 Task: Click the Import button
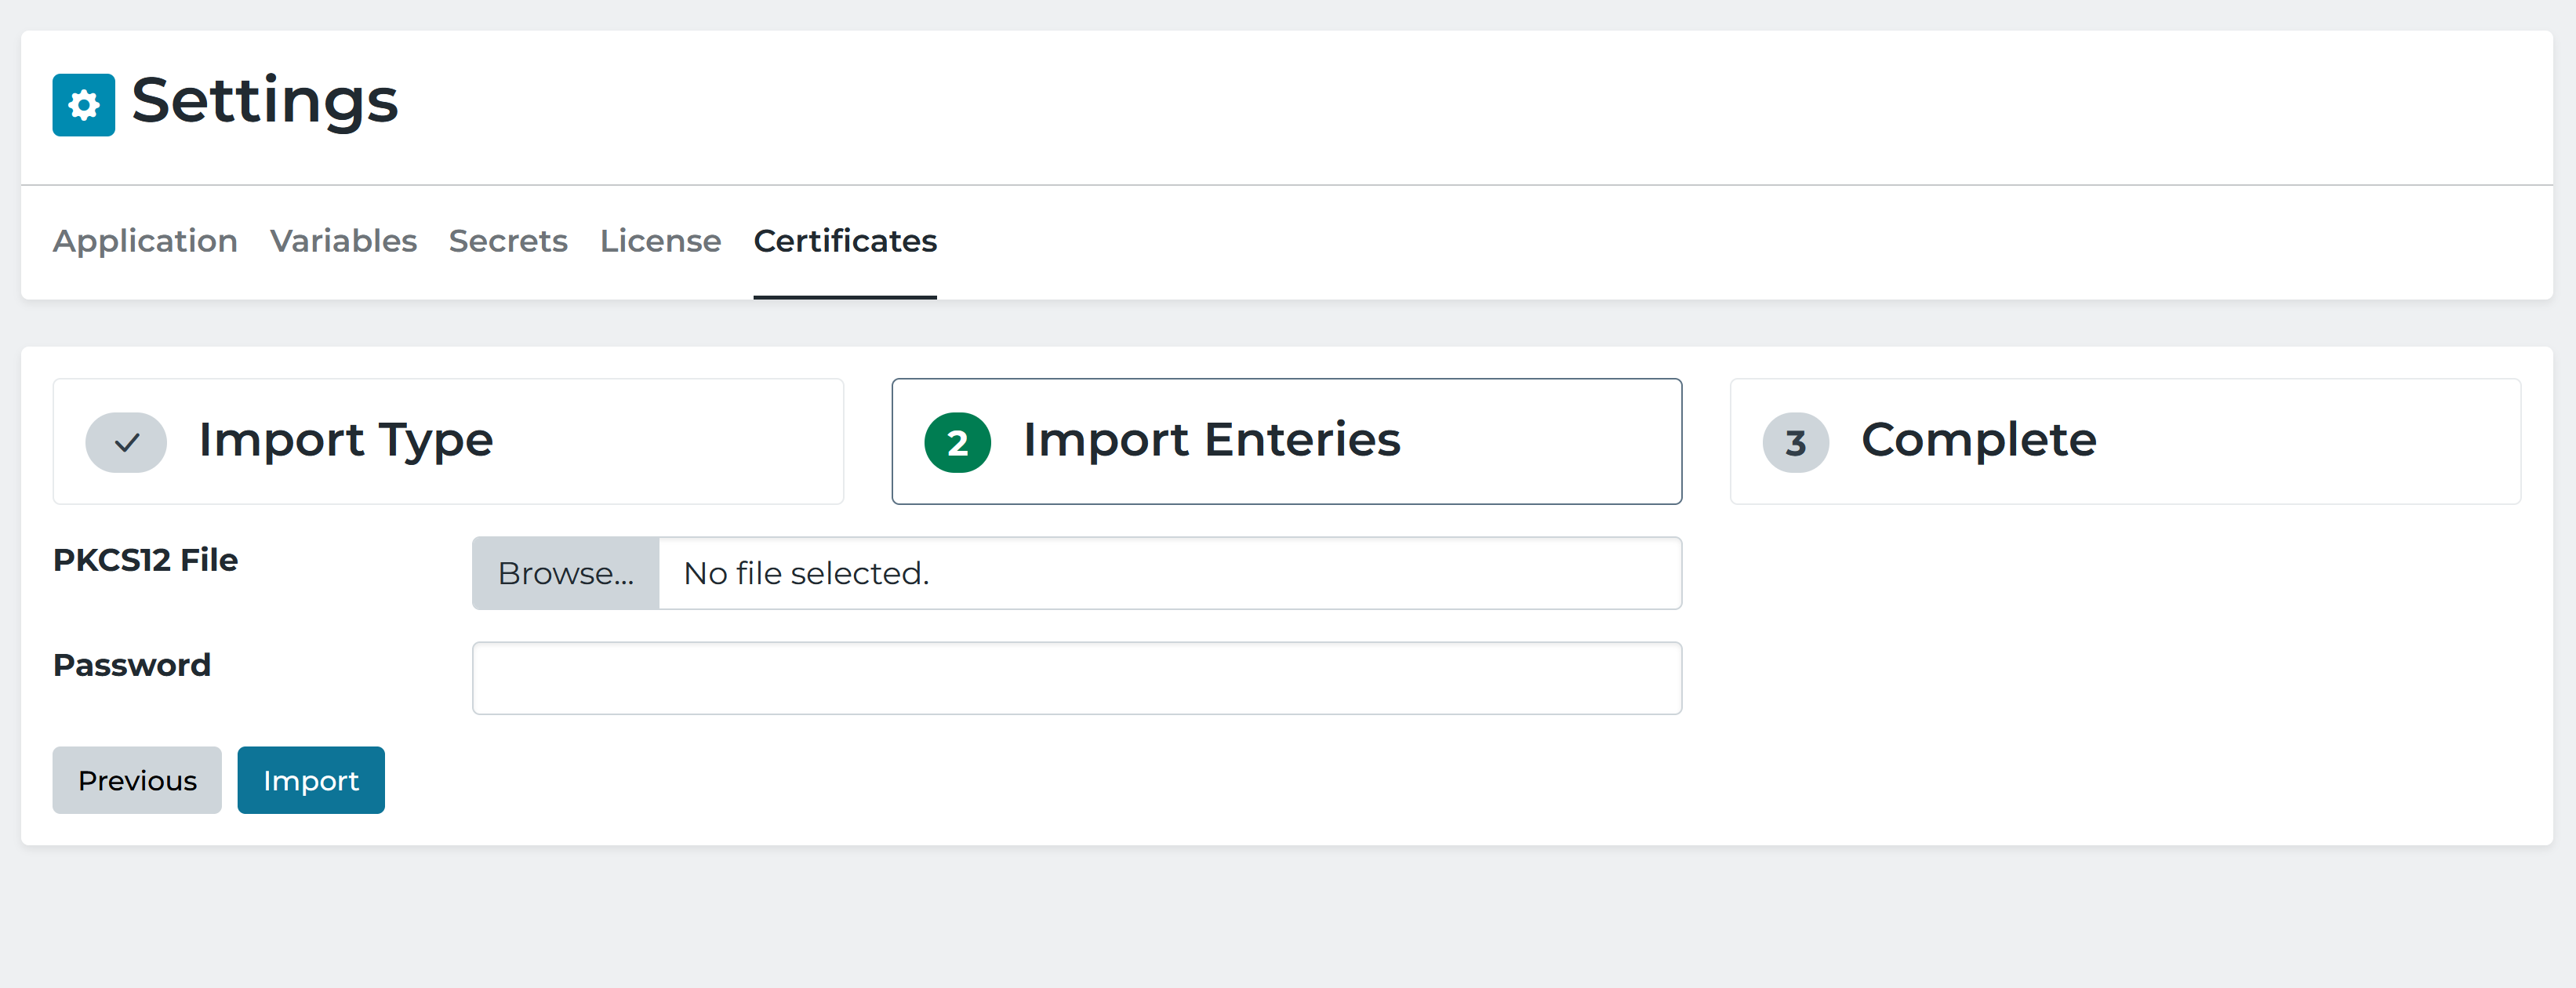point(311,780)
